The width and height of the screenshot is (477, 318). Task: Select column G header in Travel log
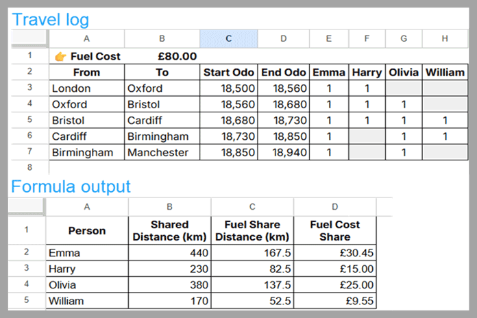coord(404,38)
